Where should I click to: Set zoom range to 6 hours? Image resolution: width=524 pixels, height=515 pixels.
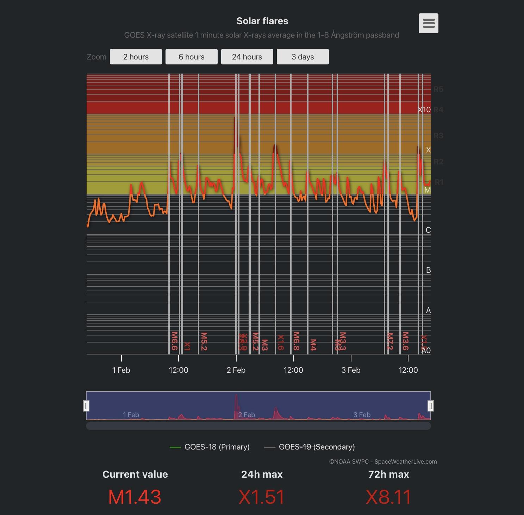click(192, 57)
